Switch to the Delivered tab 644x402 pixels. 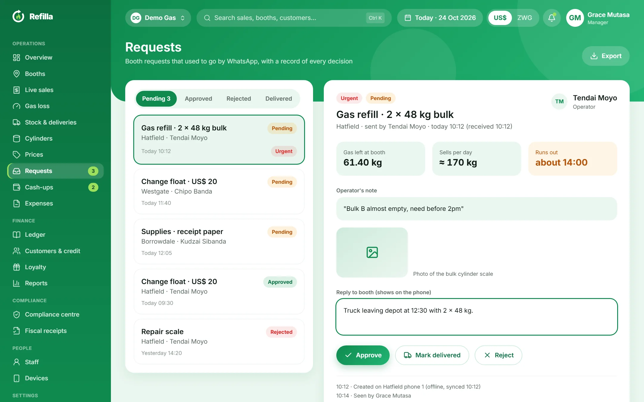[278, 99]
